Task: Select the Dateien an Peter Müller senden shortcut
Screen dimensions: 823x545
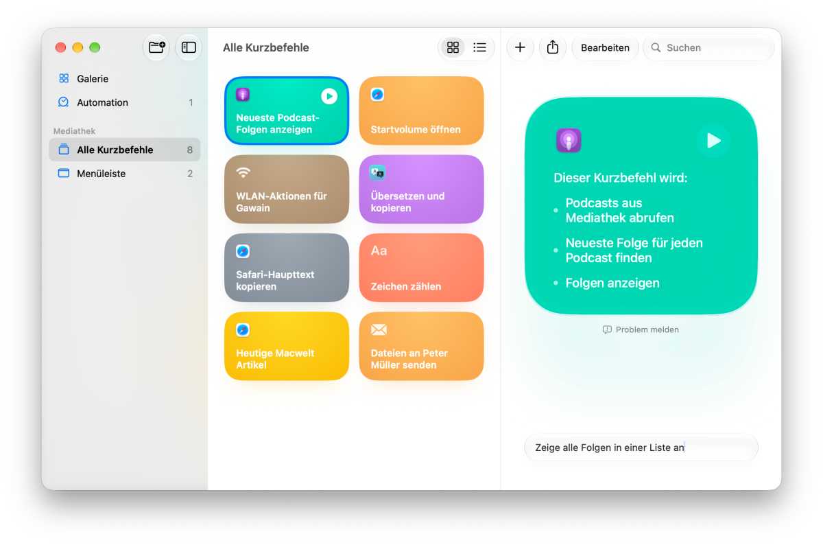Action: (421, 346)
